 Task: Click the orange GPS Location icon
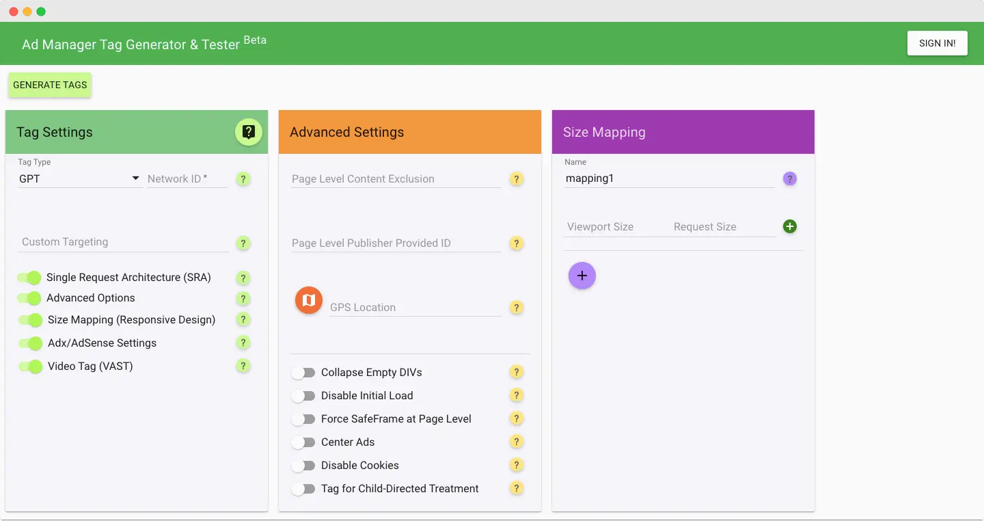tap(308, 299)
